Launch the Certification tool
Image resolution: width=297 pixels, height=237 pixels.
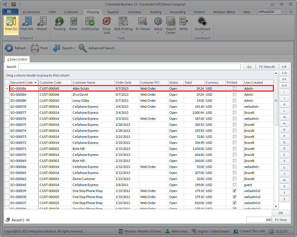[90, 24]
